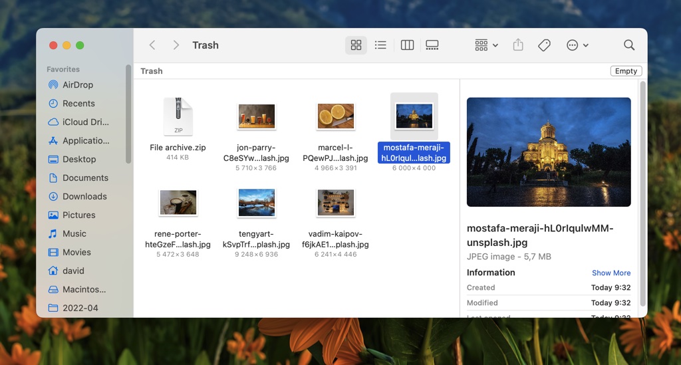Click the 414 KB size label

coord(178,158)
